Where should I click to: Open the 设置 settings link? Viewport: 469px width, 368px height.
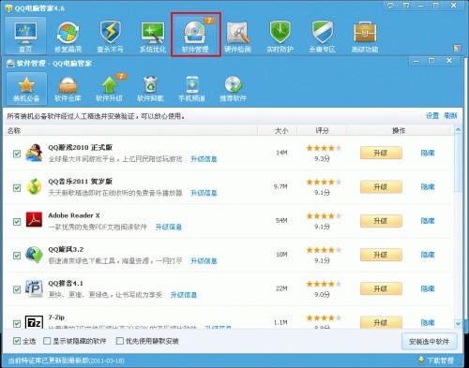pos(432,116)
